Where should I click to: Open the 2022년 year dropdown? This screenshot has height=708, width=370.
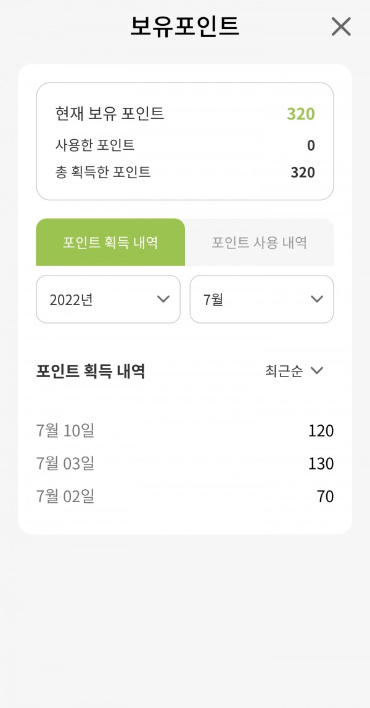point(108,299)
